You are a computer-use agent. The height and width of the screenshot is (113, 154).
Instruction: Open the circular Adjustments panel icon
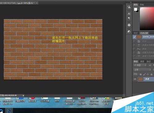(x=129, y=32)
